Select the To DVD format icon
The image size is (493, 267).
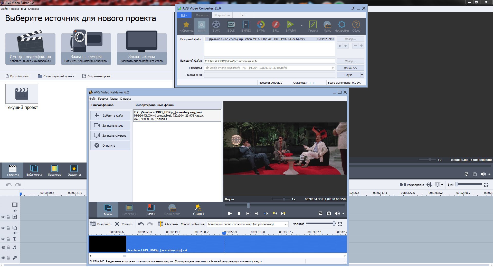click(x=231, y=25)
